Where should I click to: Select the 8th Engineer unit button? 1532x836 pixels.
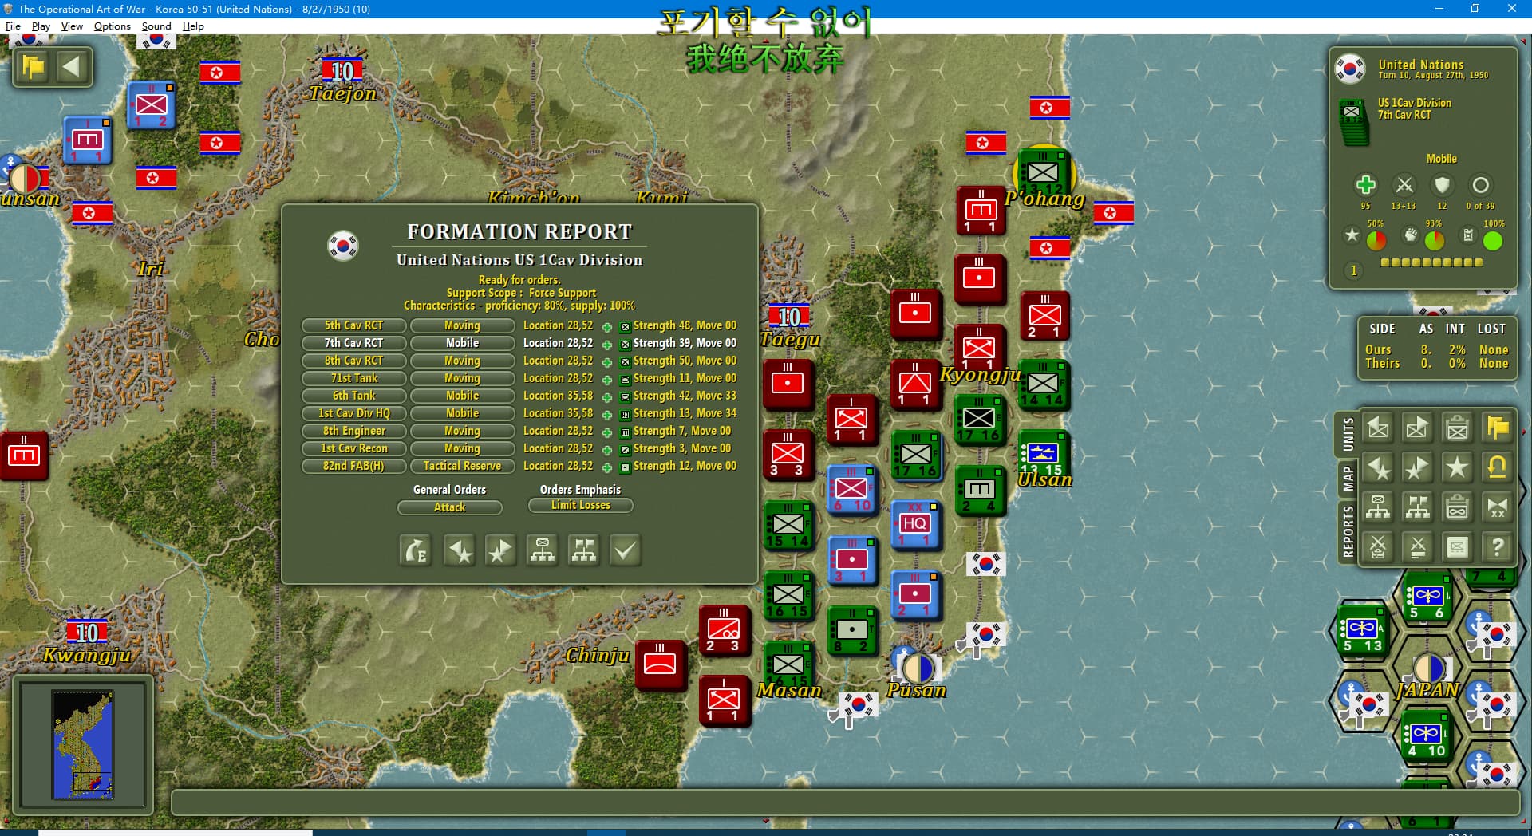click(x=353, y=431)
